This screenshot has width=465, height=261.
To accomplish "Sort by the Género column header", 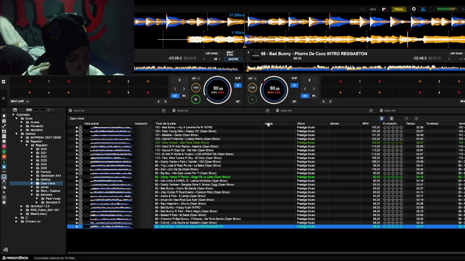I will coord(335,124).
